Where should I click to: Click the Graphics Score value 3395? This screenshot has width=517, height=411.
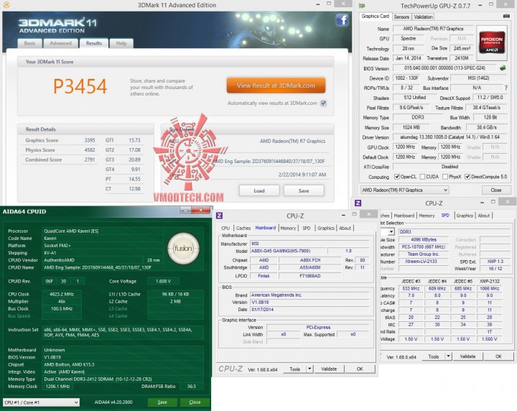[89, 140]
